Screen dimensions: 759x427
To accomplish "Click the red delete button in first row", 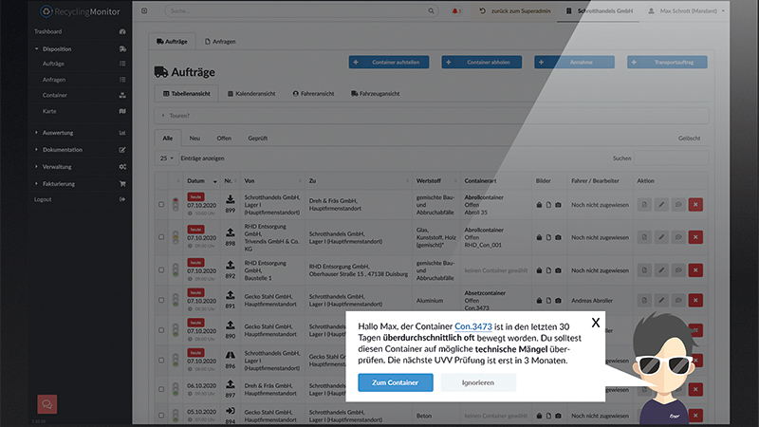I will pos(695,204).
